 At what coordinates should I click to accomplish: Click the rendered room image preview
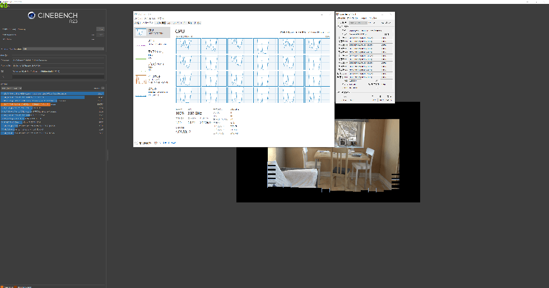pos(333,154)
